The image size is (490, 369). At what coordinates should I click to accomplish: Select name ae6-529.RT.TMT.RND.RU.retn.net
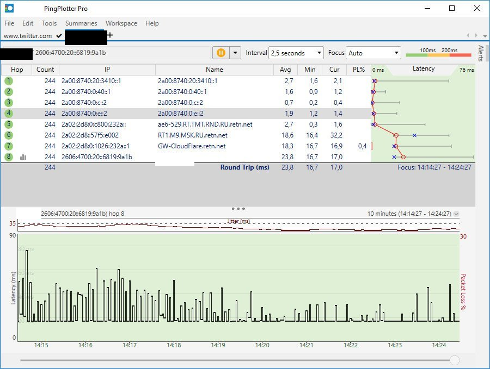tap(205, 124)
